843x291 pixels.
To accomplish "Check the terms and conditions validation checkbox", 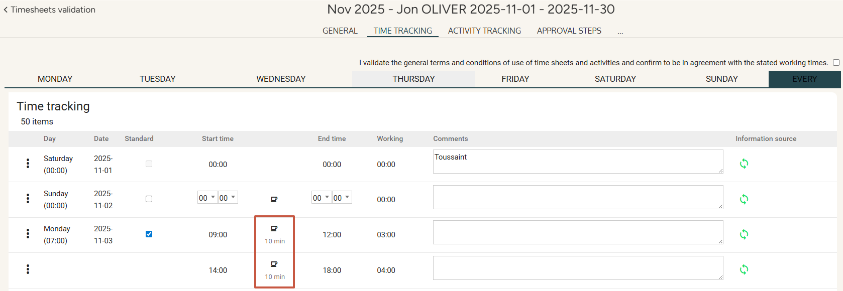I will point(836,63).
